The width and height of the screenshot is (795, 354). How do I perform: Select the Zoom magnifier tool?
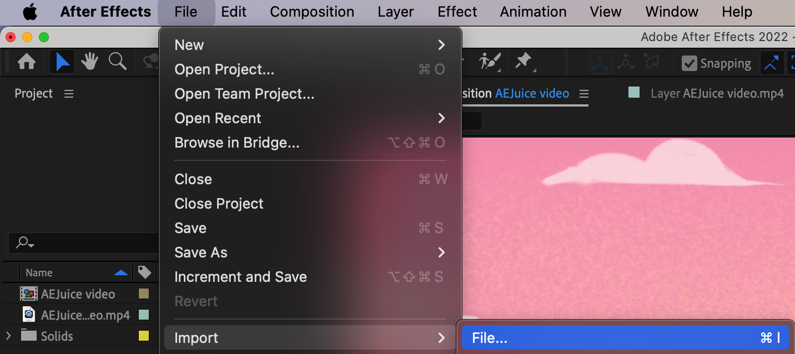click(117, 62)
